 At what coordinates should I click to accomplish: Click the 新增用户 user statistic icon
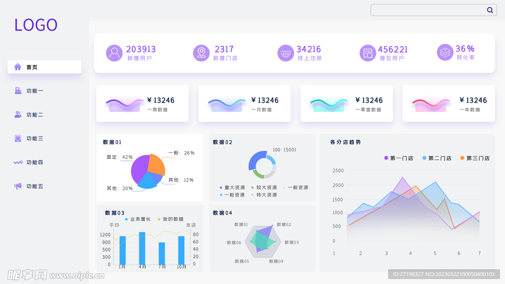tap(114, 53)
